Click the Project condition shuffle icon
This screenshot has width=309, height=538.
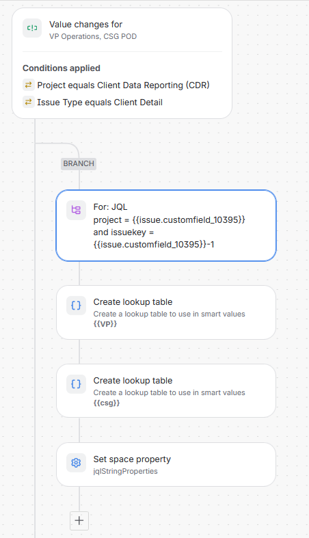click(x=29, y=85)
